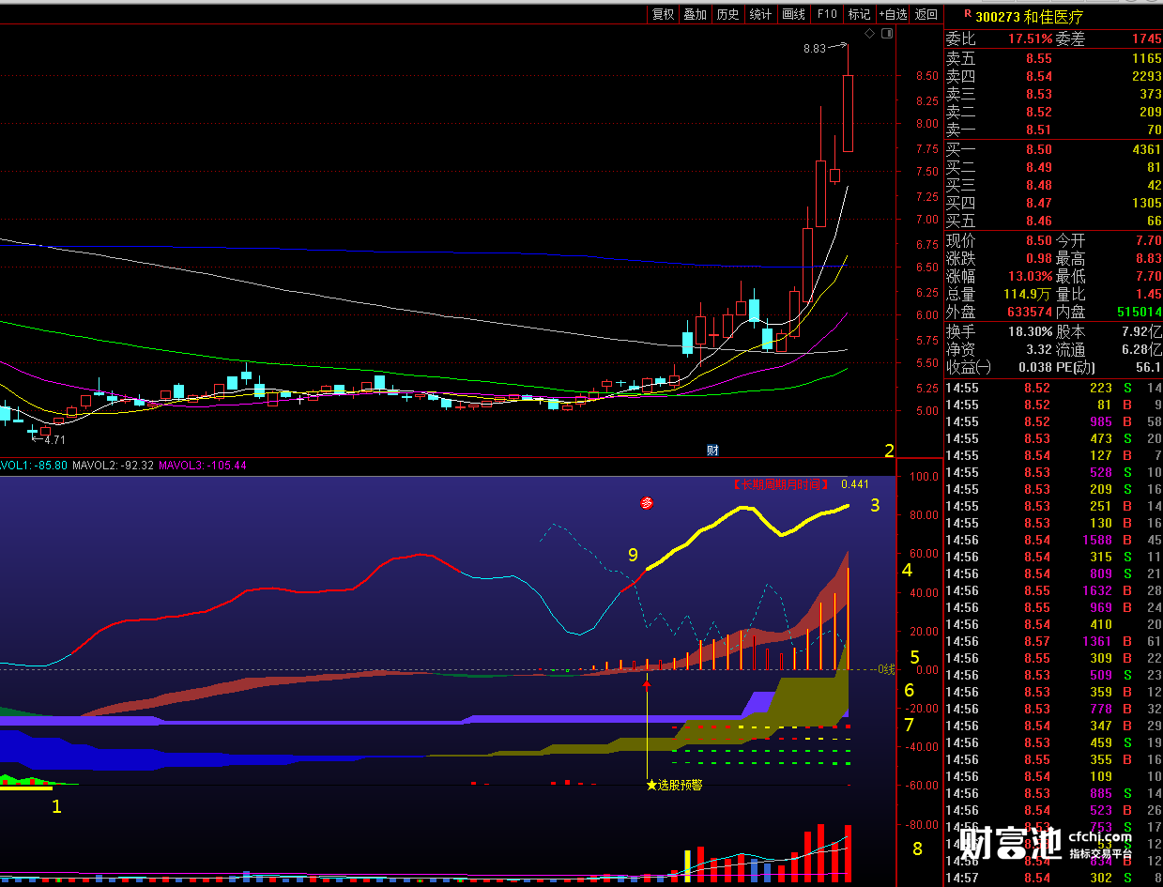
Task: Click the MAVOL3 -105.44 indicator label
Action: click(203, 465)
